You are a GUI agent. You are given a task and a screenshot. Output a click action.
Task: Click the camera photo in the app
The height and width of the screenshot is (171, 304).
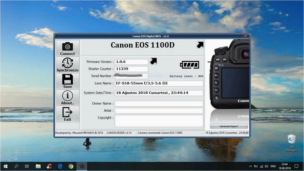[x=228, y=74]
